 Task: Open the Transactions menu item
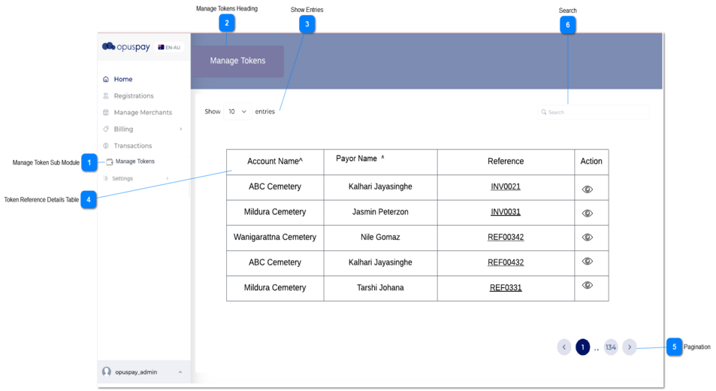click(x=133, y=146)
